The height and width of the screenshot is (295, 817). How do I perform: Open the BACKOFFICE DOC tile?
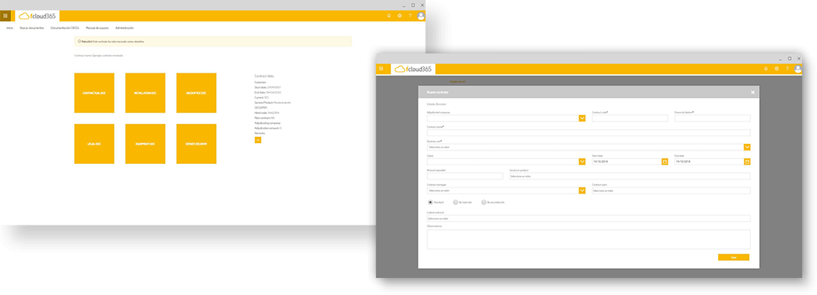(196, 93)
